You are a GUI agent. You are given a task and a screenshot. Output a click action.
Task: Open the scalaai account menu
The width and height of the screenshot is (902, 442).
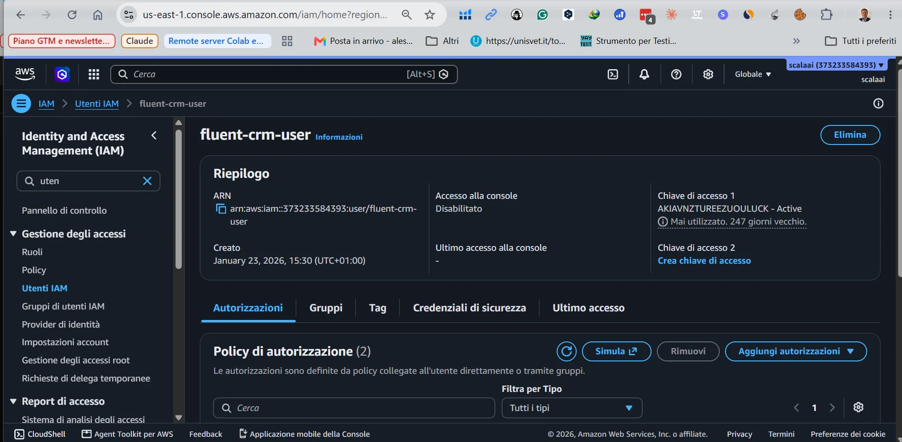836,65
